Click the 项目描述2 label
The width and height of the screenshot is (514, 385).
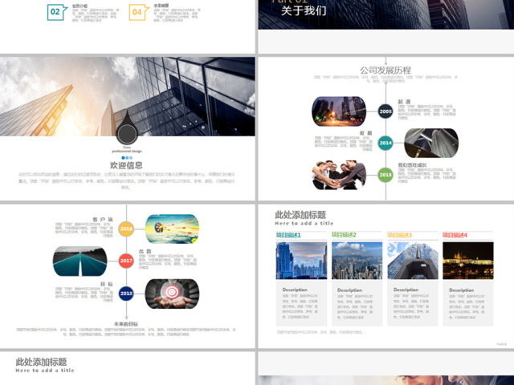344,235
